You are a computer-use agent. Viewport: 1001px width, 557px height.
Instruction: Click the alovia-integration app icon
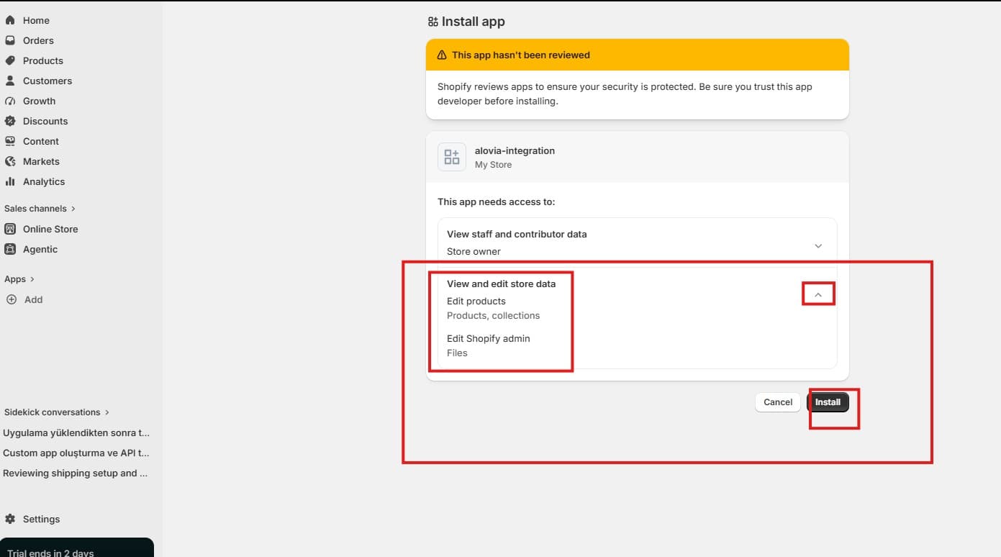pos(452,157)
